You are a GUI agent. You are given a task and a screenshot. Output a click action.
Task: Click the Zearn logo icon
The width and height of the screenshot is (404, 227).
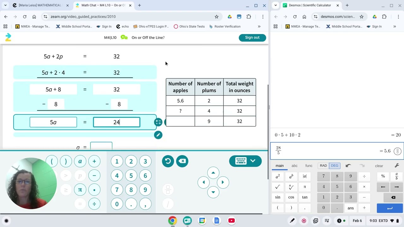(8, 38)
